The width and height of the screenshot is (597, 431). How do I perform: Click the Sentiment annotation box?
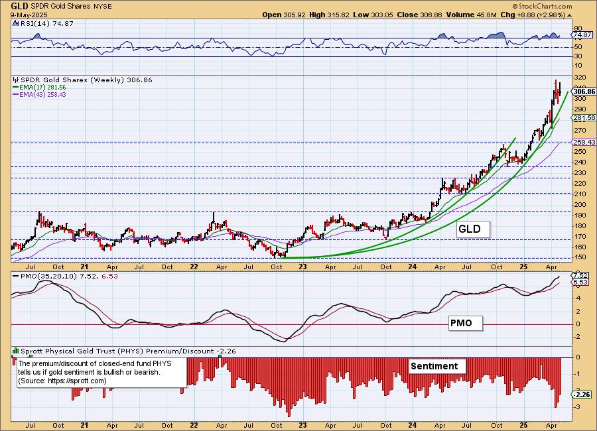coord(437,366)
